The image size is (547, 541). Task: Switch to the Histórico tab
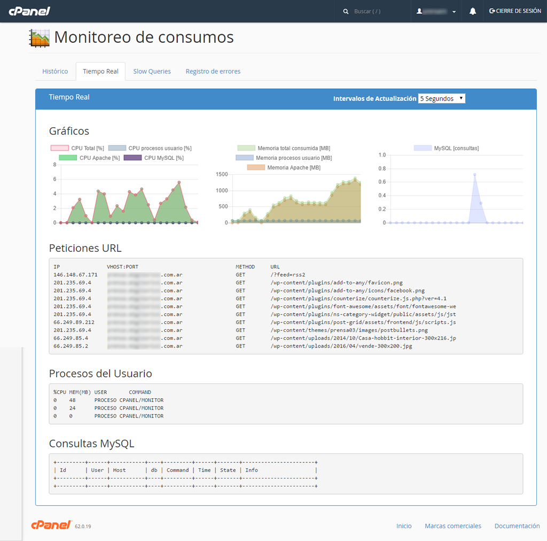(x=55, y=71)
